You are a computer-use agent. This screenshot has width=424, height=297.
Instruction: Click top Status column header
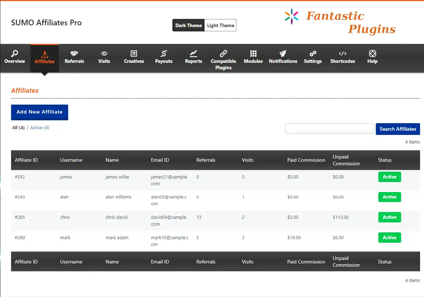coord(384,160)
